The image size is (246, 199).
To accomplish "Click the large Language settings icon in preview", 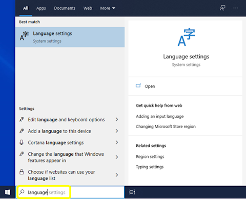I will (x=186, y=37).
